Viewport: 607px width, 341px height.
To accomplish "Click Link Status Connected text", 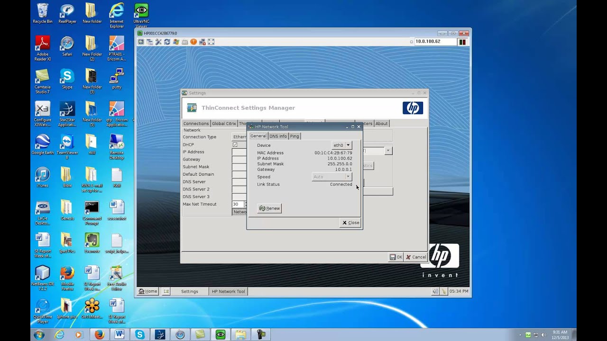I will pos(341,184).
